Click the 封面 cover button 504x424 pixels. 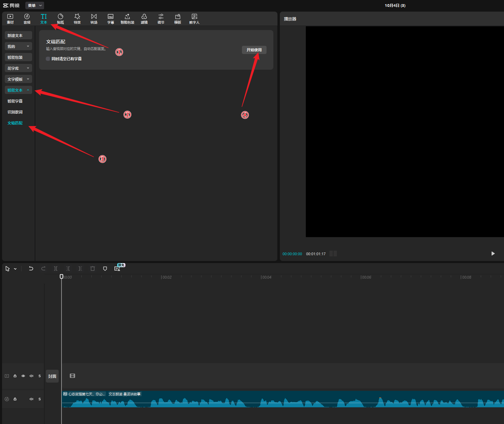tap(52, 376)
